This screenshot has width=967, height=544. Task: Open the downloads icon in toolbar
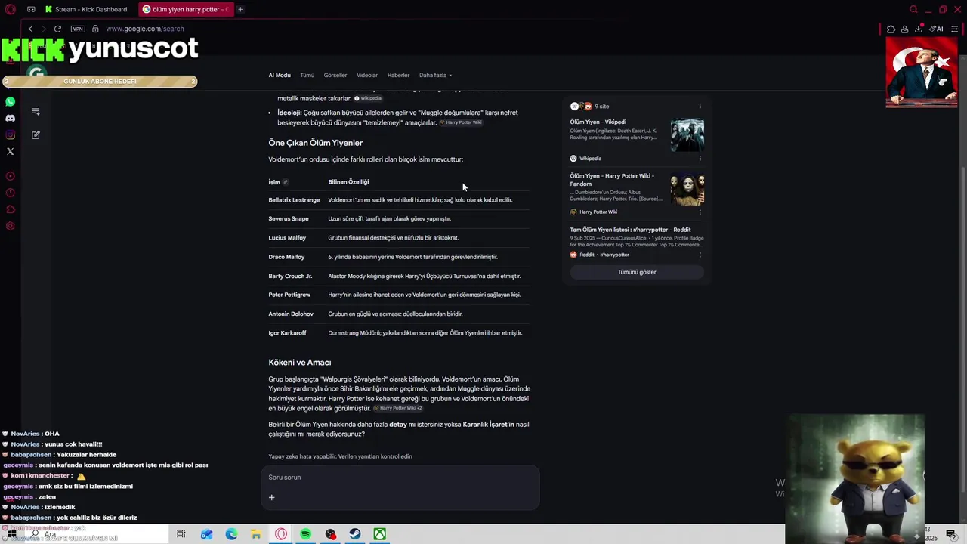click(919, 29)
